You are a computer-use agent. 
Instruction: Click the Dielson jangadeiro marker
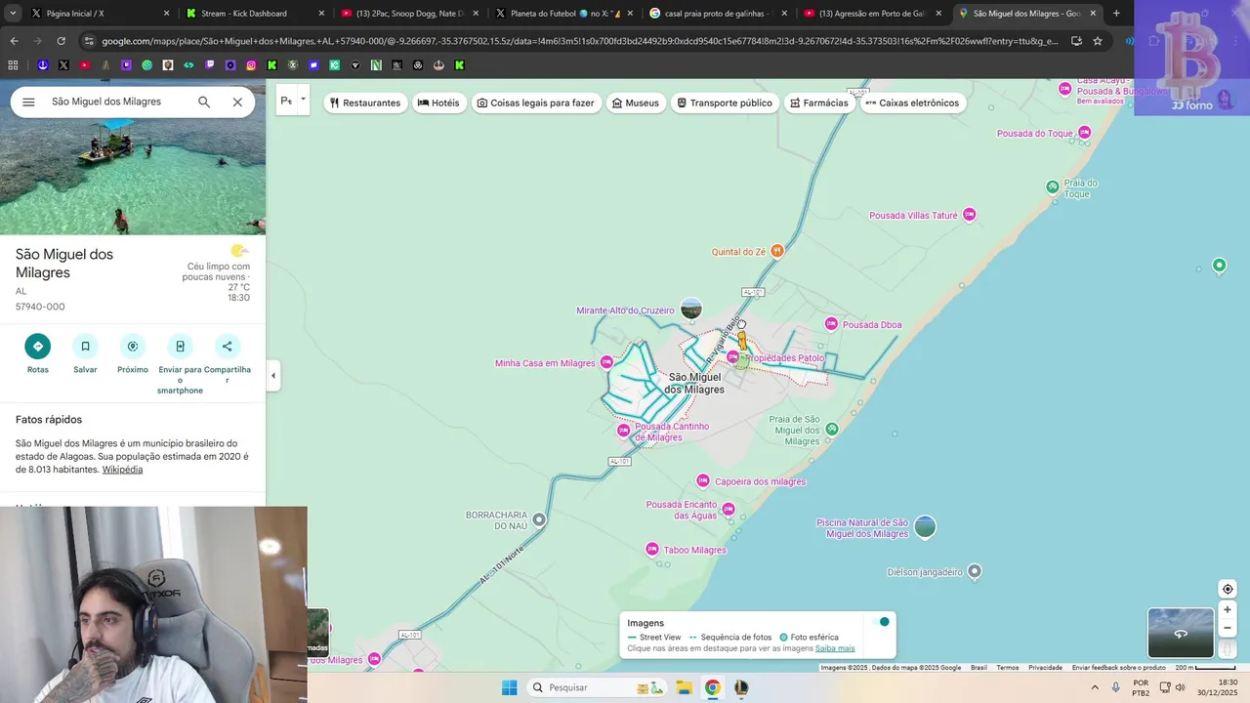(974, 571)
